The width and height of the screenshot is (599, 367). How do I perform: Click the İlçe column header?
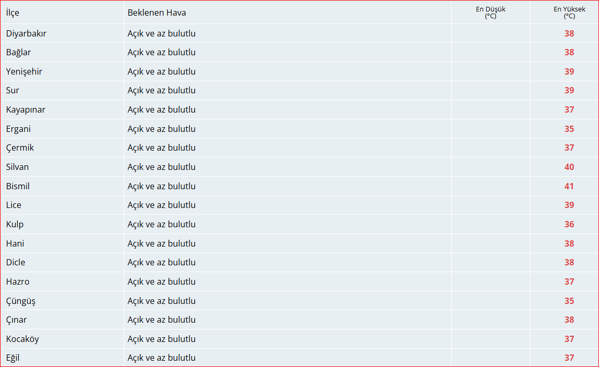click(13, 13)
